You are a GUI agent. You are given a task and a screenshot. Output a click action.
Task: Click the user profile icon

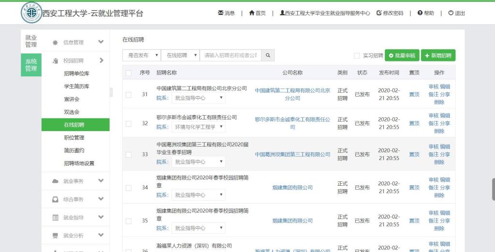[x=282, y=13]
